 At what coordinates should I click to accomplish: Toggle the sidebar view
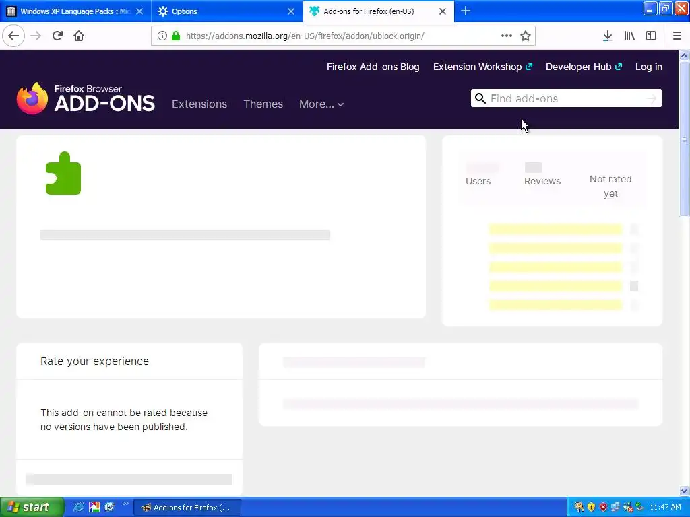click(x=651, y=36)
